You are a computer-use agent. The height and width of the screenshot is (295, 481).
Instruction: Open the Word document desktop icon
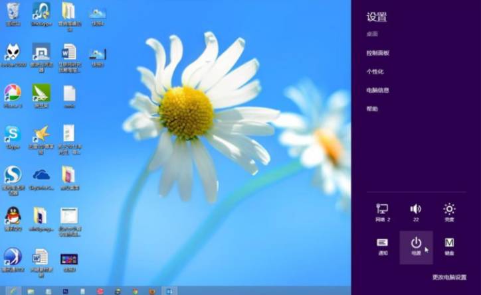tap(69, 52)
